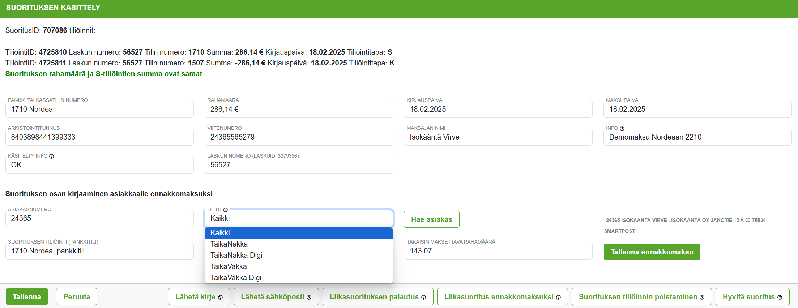Open the Lehti combo box showing Kaikki
This screenshot has height=308, width=798.
tap(299, 218)
